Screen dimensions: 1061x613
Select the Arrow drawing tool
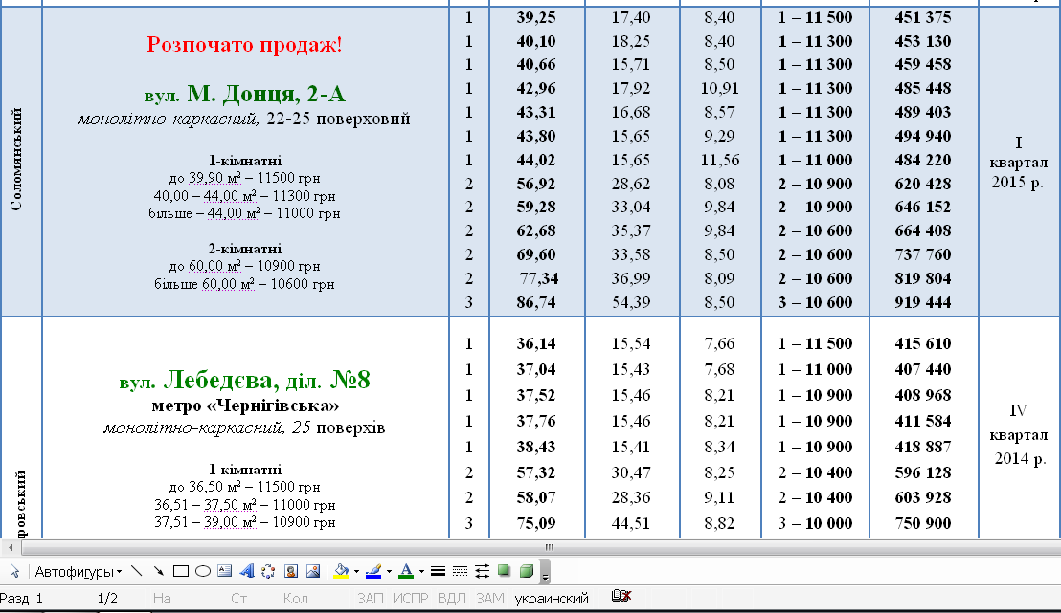coord(158,572)
